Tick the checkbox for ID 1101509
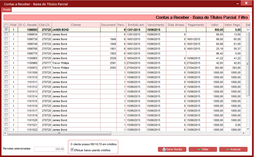The image size is (254, 157). (6, 72)
